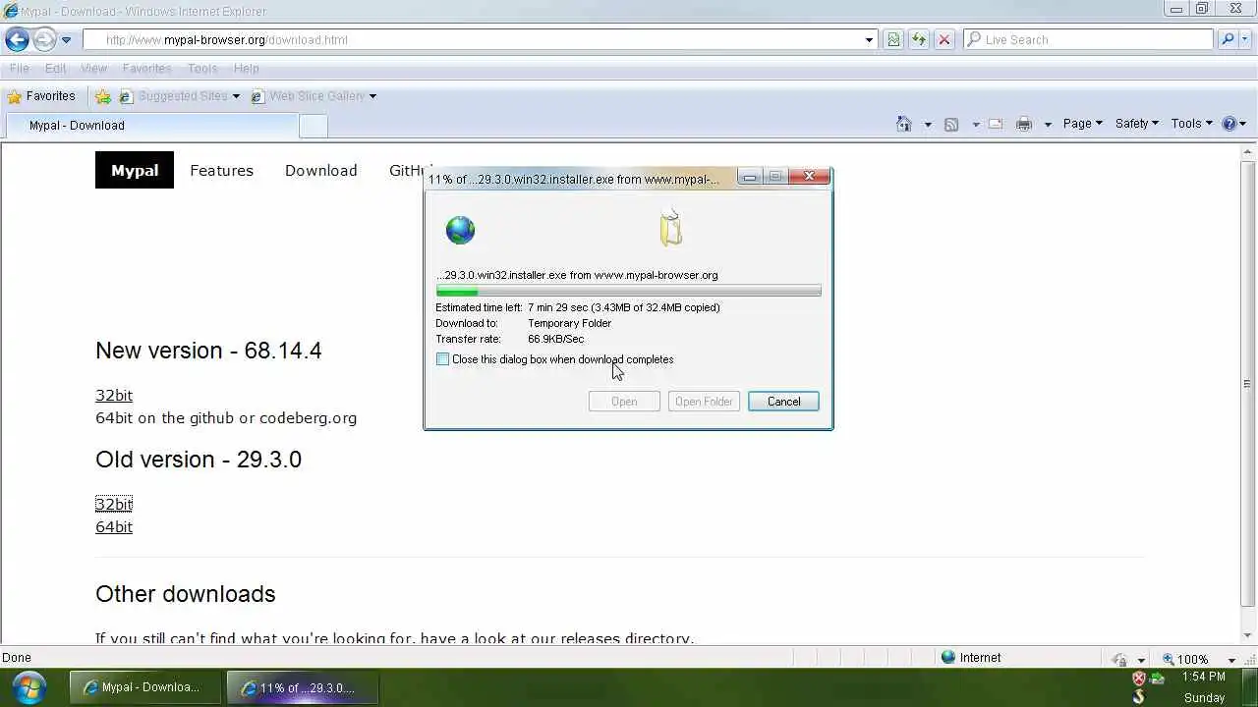Click 64bit link under Old version 29.3.0
The image size is (1258, 707).
114,527
